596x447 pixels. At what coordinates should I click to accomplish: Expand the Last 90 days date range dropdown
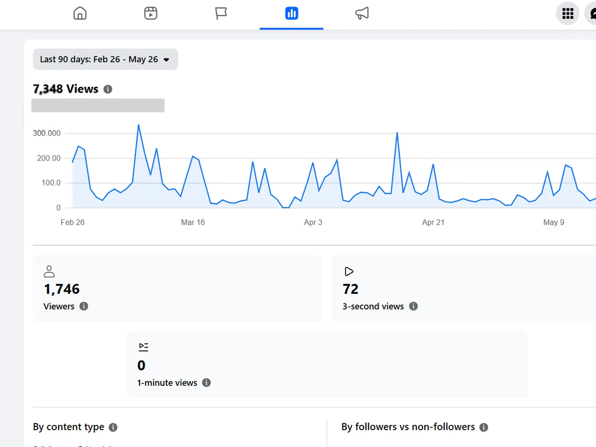tap(105, 59)
